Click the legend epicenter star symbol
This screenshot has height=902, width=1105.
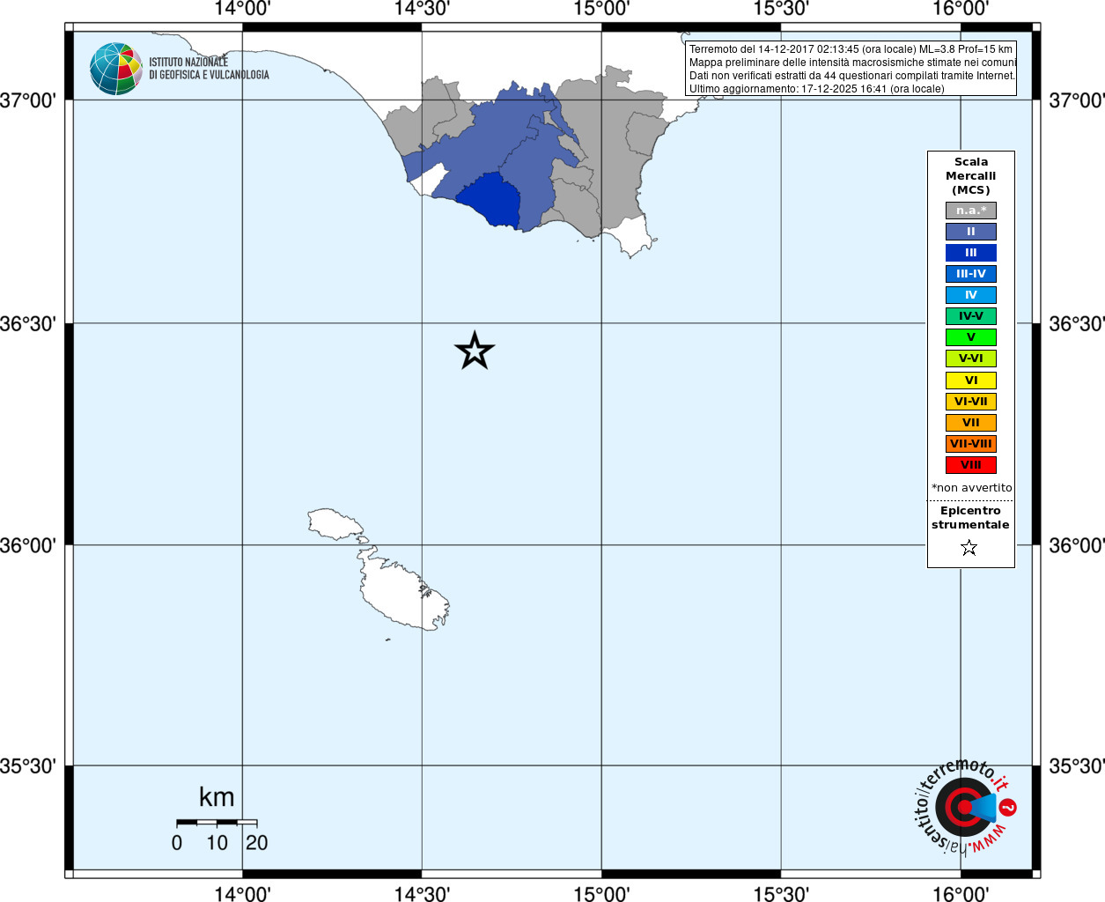pos(969,548)
